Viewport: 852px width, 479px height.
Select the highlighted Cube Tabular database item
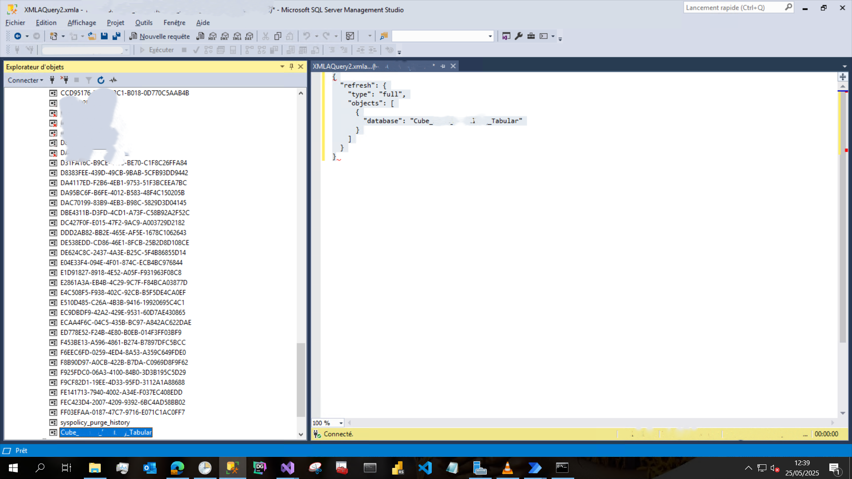[106, 432]
